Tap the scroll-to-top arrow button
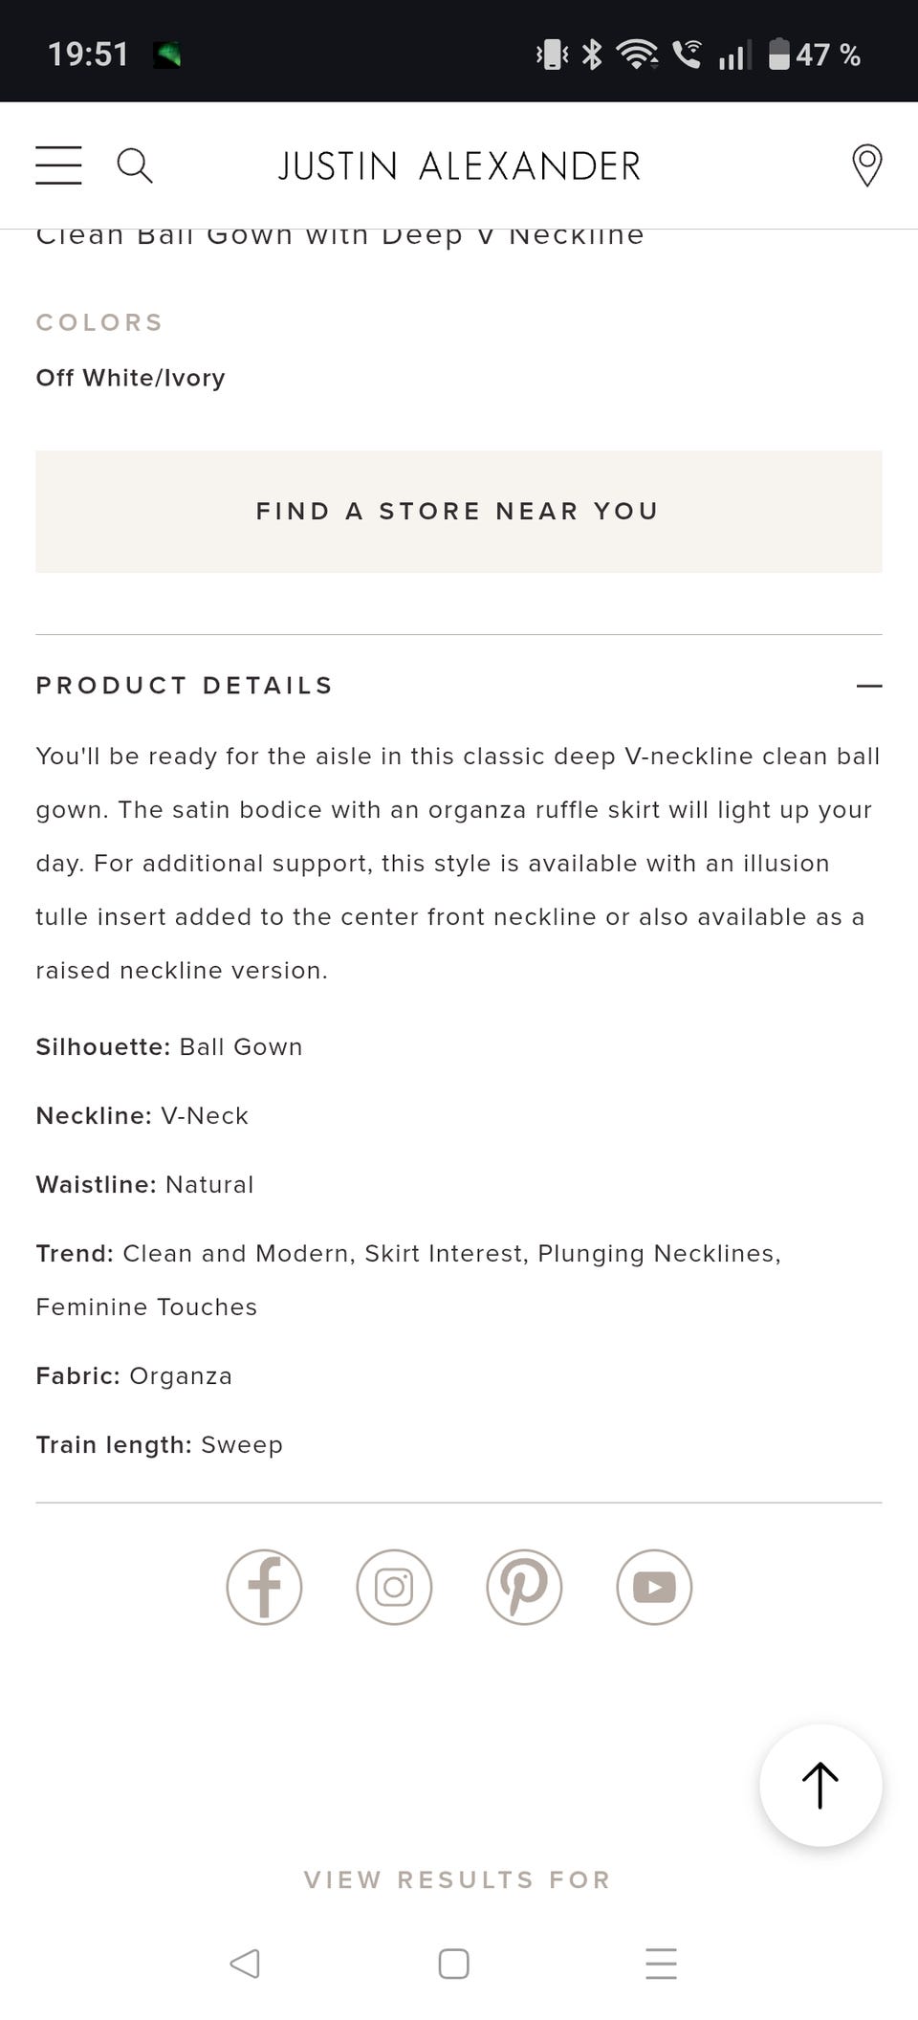The width and height of the screenshot is (918, 2020). point(820,1785)
